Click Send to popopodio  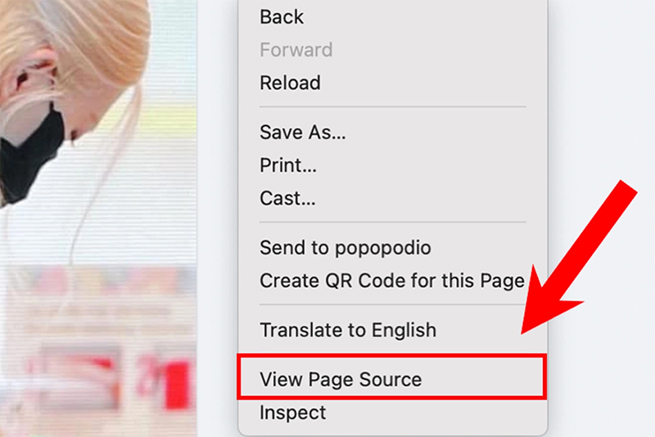[345, 247]
